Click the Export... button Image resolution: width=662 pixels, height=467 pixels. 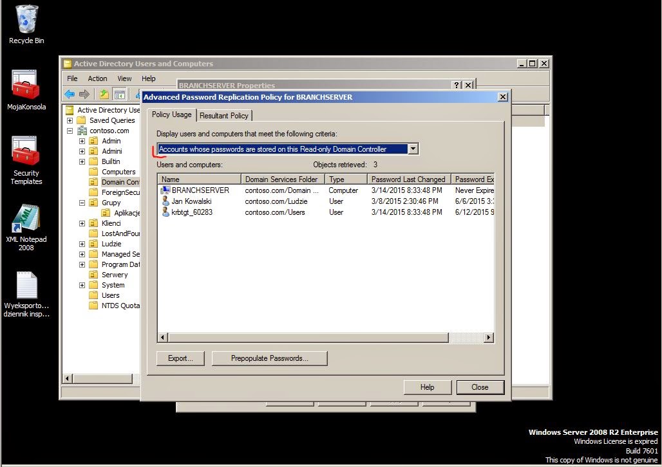pos(180,358)
